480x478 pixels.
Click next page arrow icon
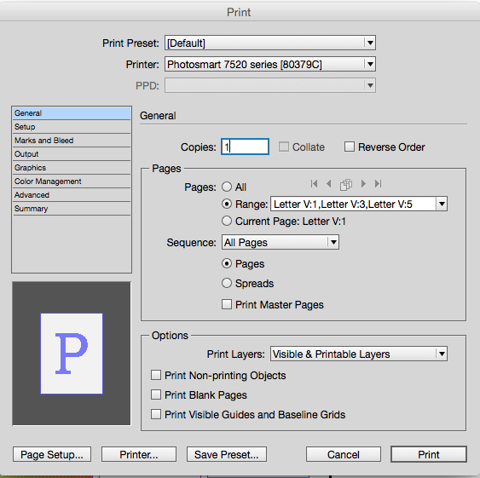point(363,183)
